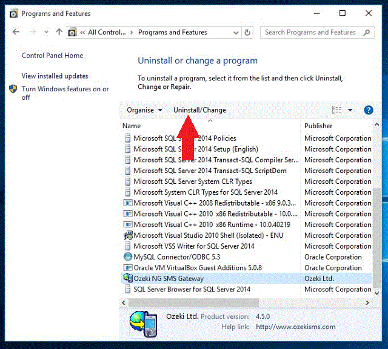Click the Programs and Features title bar icon
Viewport: 388px width, 349px height.
click(x=13, y=13)
